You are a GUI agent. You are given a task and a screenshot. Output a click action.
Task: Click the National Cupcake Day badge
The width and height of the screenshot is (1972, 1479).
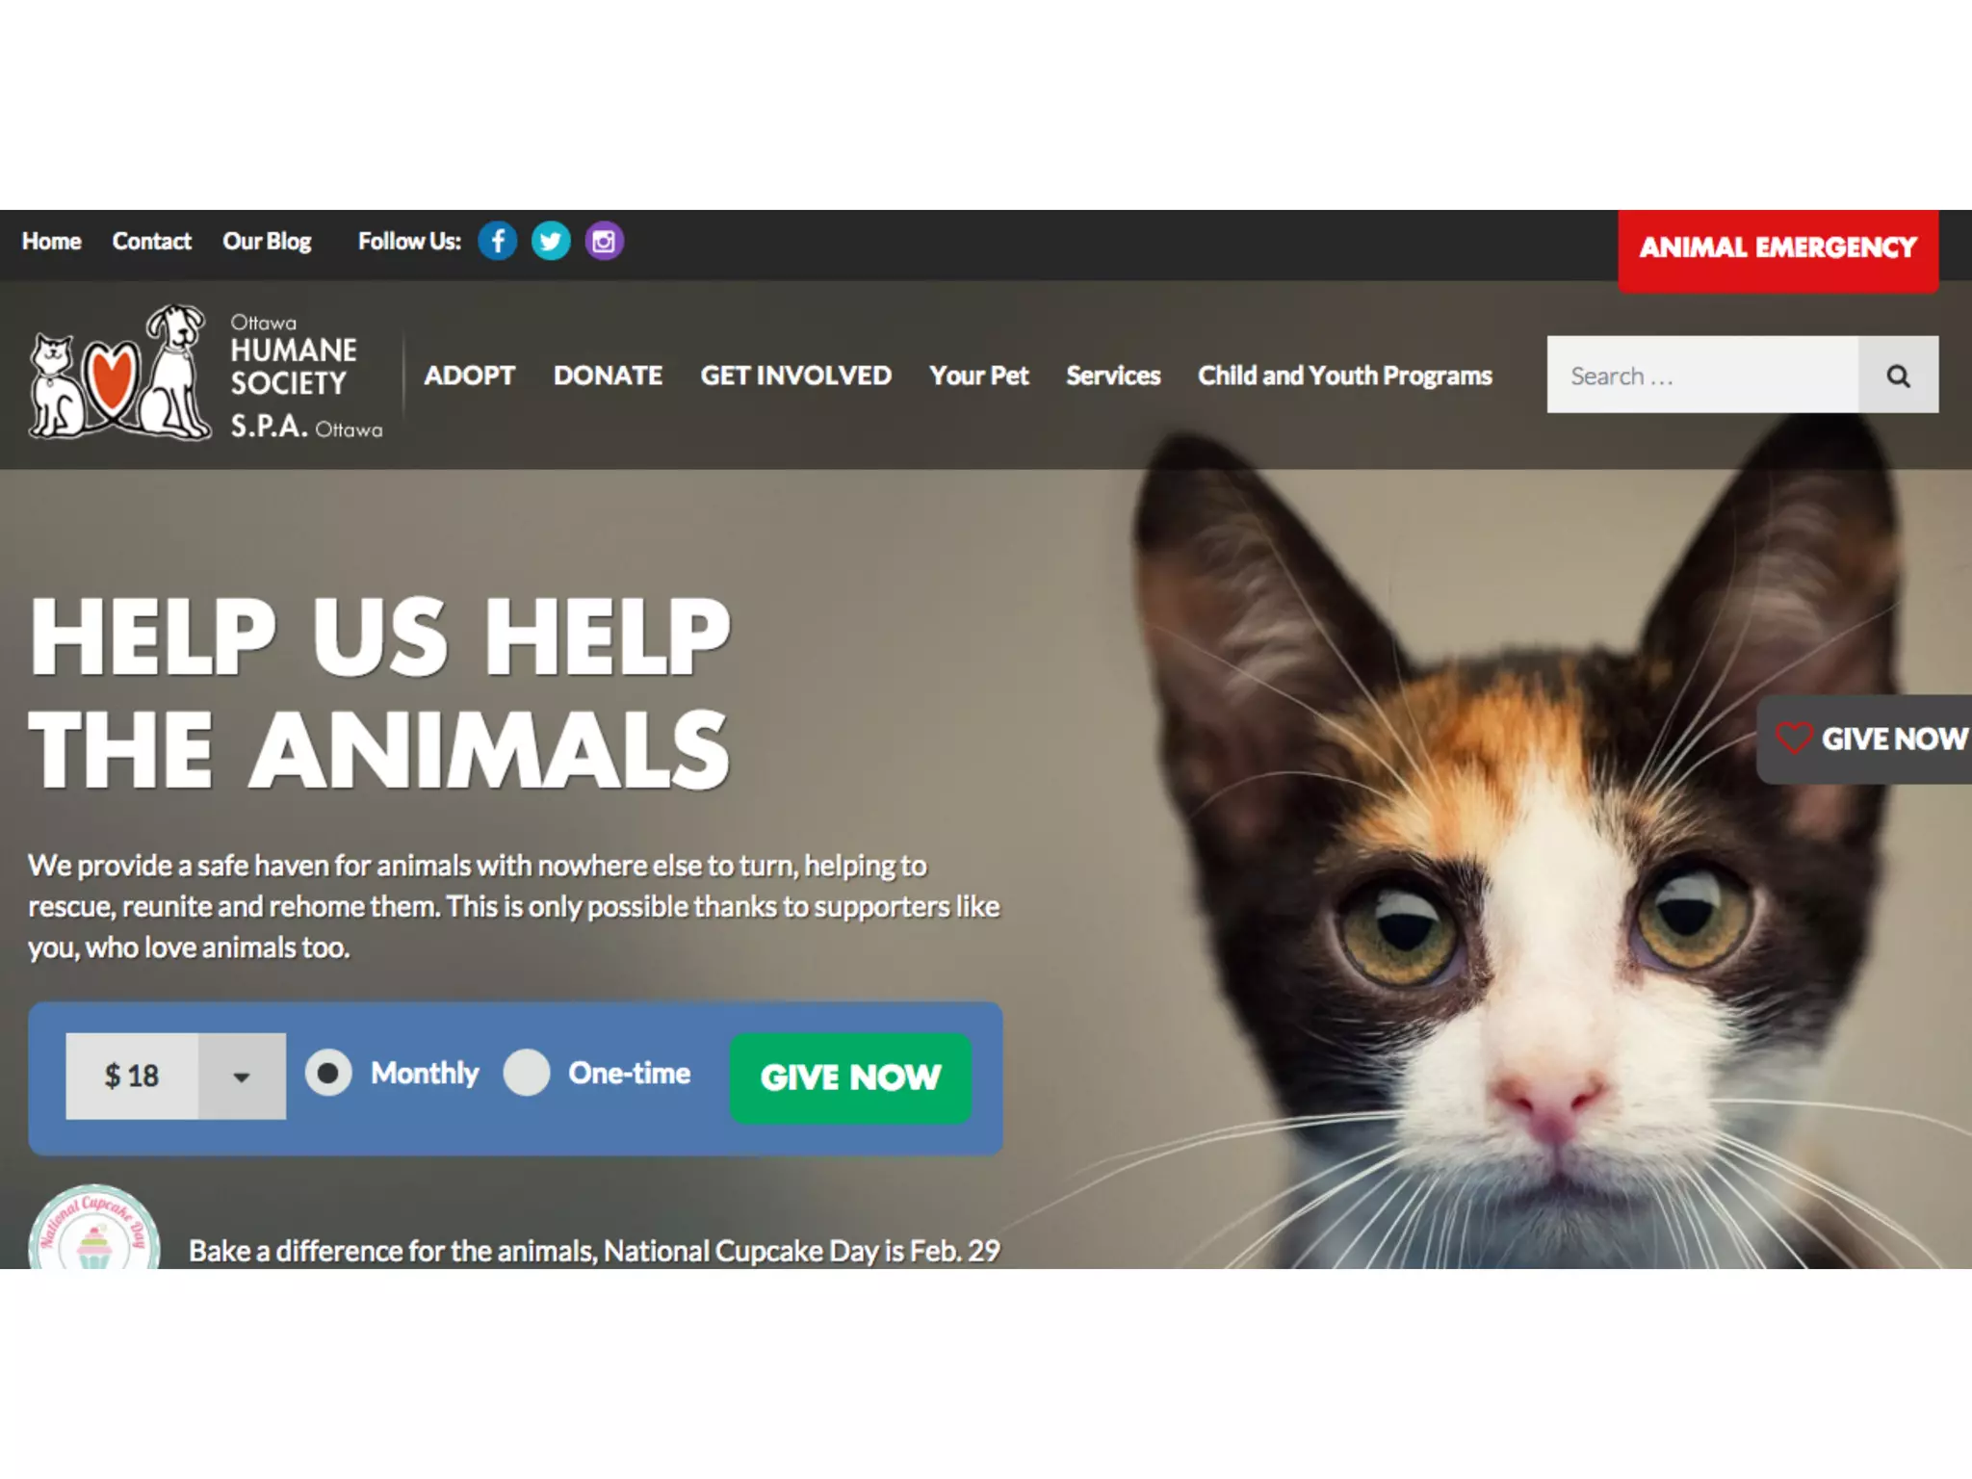[93, 1228]
